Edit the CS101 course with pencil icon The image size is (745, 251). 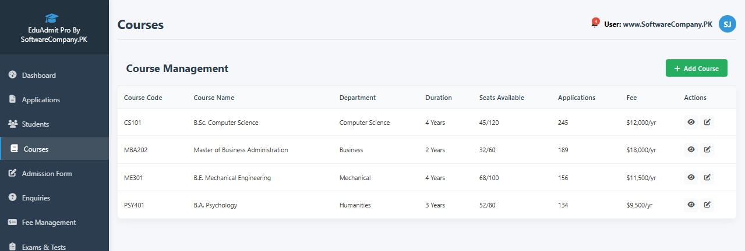707,122
